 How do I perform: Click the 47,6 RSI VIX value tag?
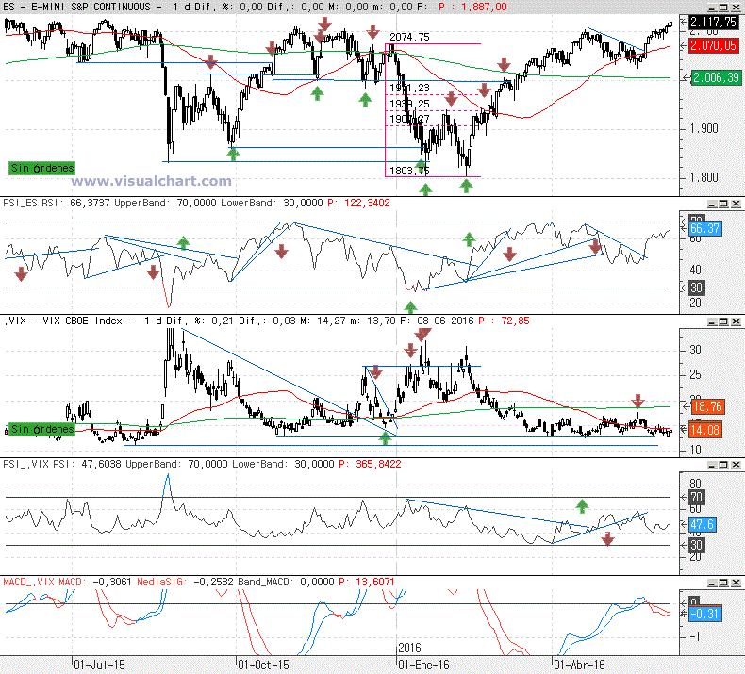click(703, 524)
